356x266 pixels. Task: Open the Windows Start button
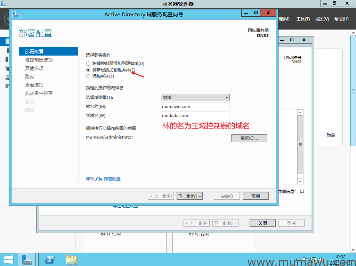click(9, 259)
